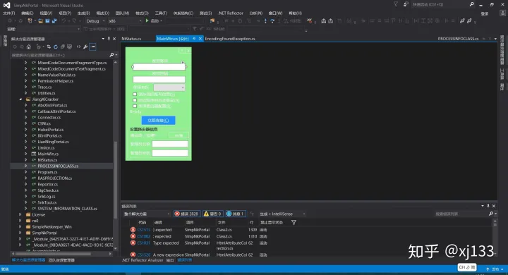Toggle the Errors 2828 filter button

[x=186, y=214]
